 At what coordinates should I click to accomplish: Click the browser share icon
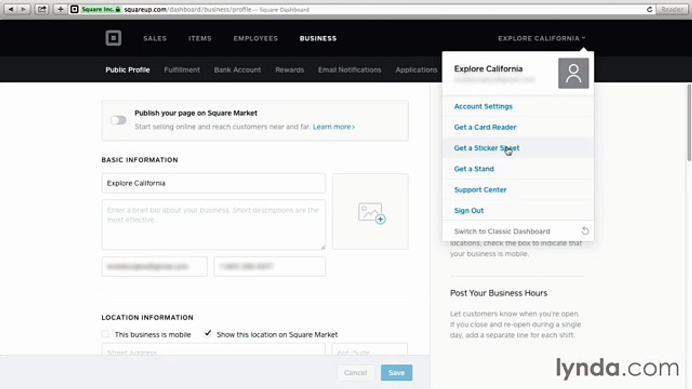point(43,9)
